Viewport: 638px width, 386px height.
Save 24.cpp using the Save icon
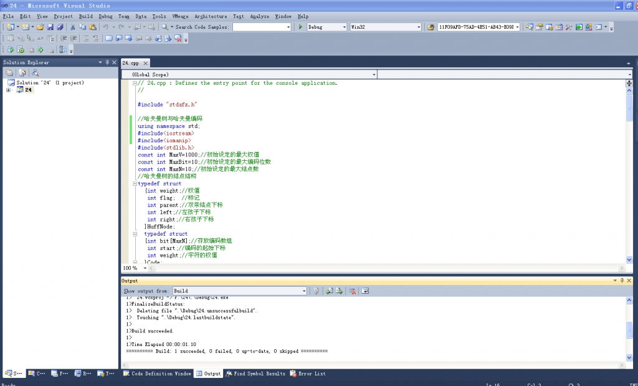pos(50,27)
